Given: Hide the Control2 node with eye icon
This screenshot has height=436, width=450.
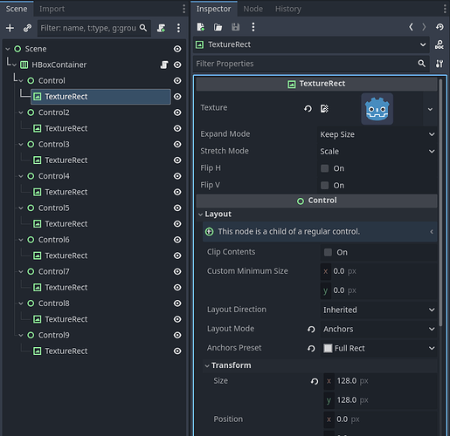Looking at the screenshot, I should 177,112.
